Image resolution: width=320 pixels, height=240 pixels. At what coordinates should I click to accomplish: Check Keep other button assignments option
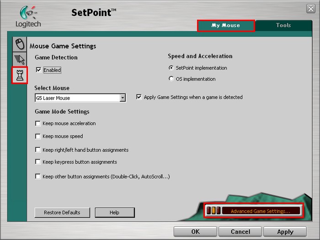tap(38, 176)
